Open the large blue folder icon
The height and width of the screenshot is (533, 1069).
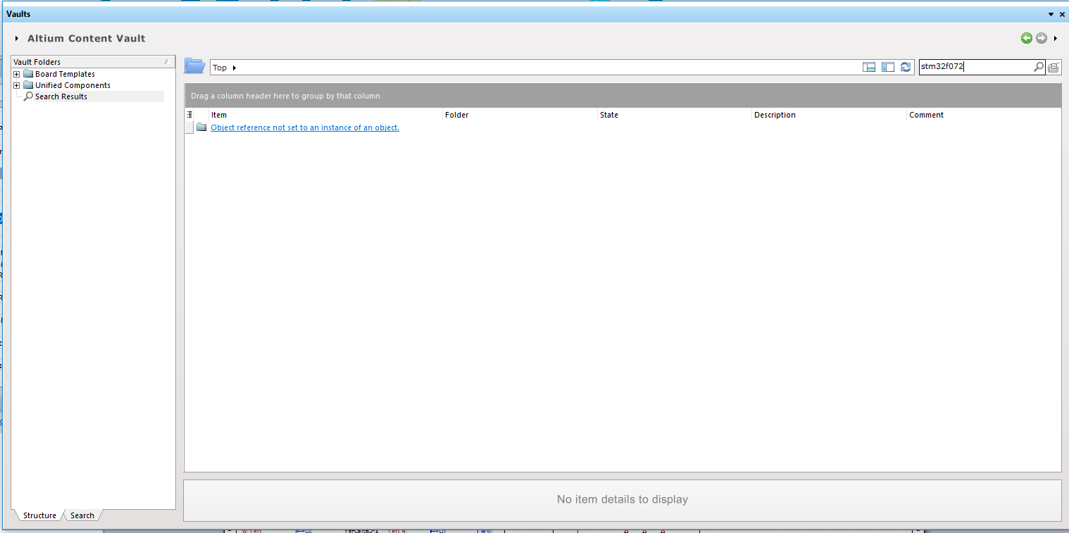tap(194, 66)
